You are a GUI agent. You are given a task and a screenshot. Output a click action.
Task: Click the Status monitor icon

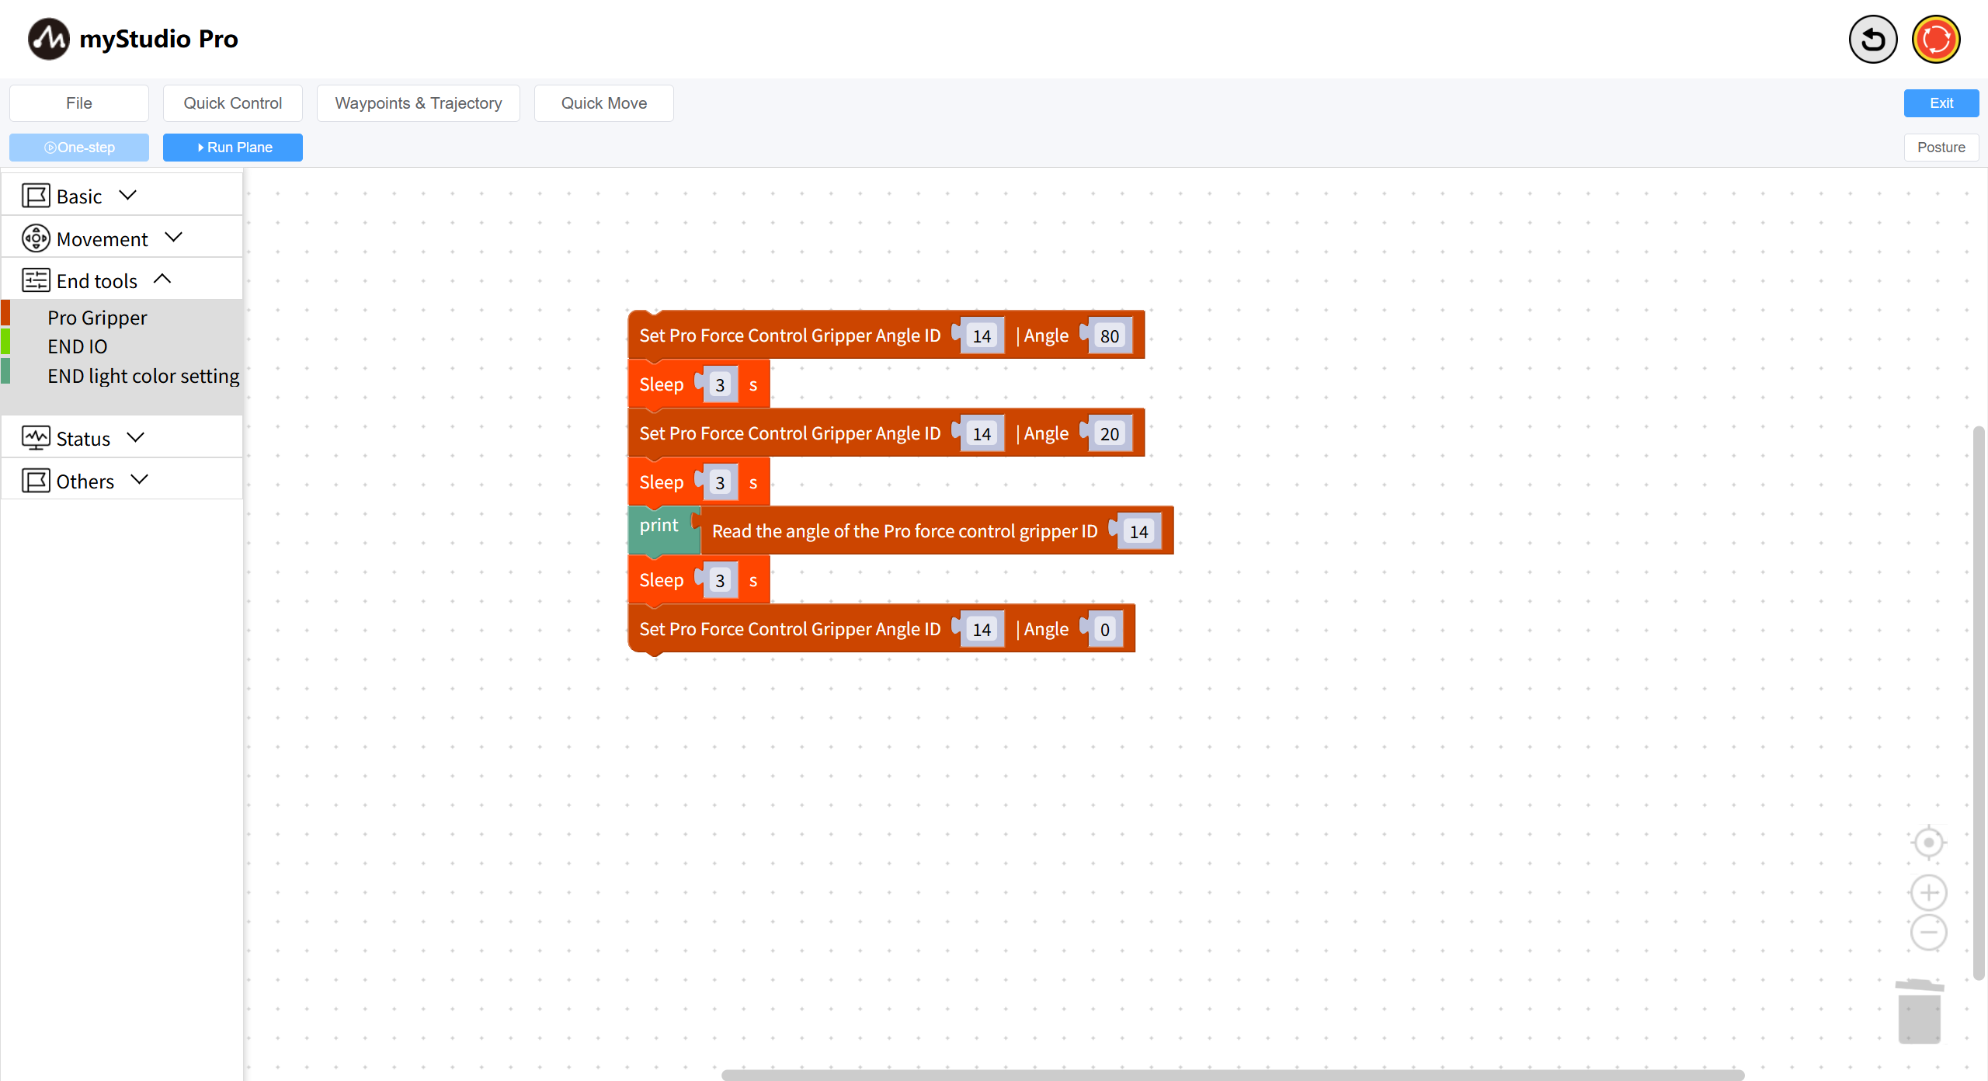(36, 438)
